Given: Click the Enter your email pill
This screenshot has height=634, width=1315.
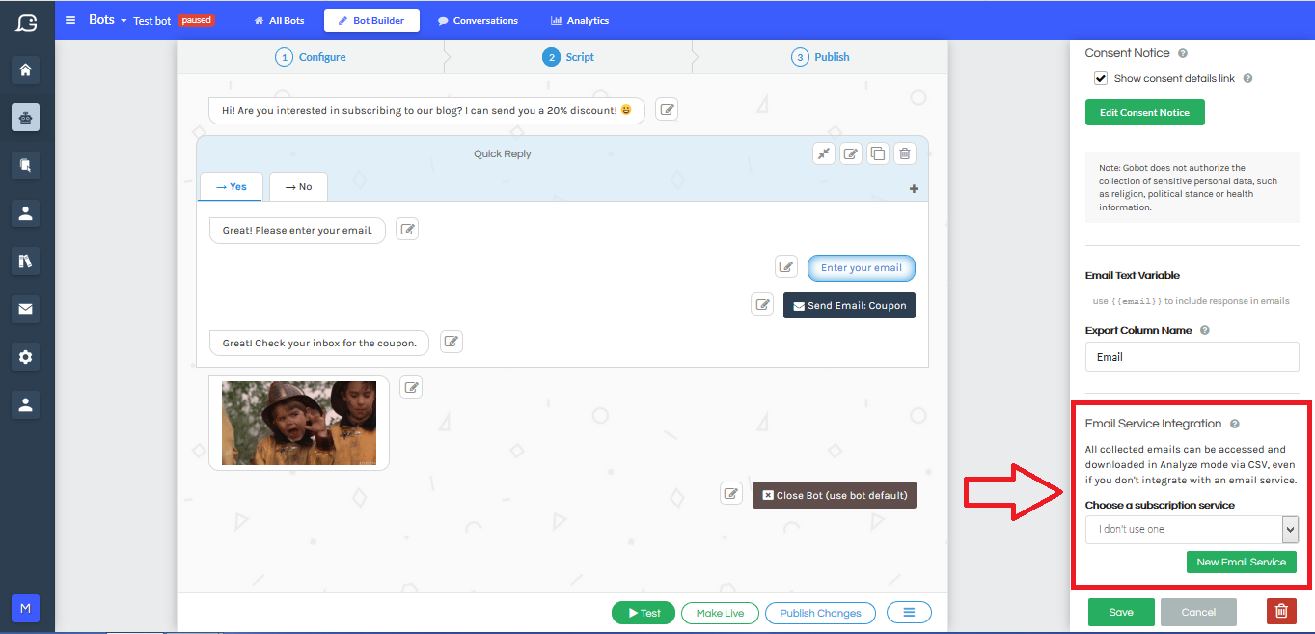Looking at the screenshot, I should (x=862, y=268).
